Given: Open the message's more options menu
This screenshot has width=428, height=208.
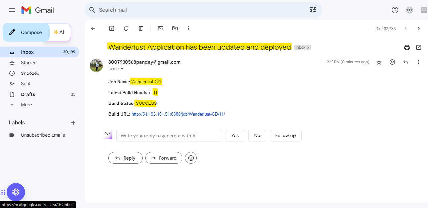Looking at the screenshot, I should 419,62.
